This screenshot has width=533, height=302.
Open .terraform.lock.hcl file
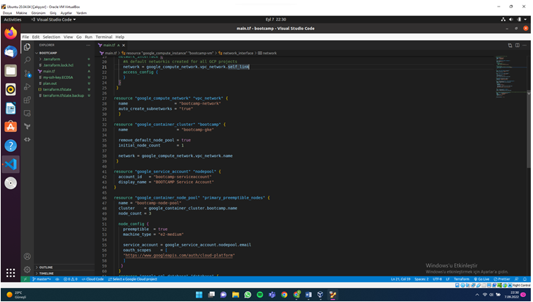[65, 65]
